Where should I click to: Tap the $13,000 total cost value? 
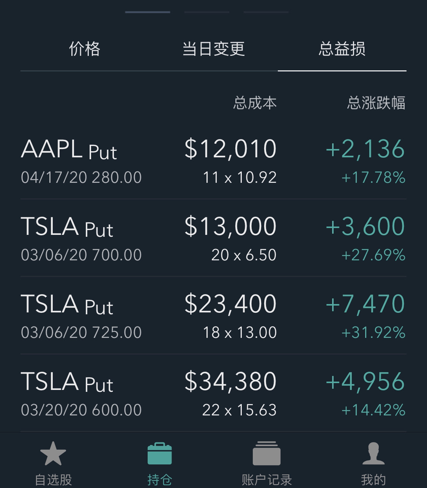[x=230, y=226]
